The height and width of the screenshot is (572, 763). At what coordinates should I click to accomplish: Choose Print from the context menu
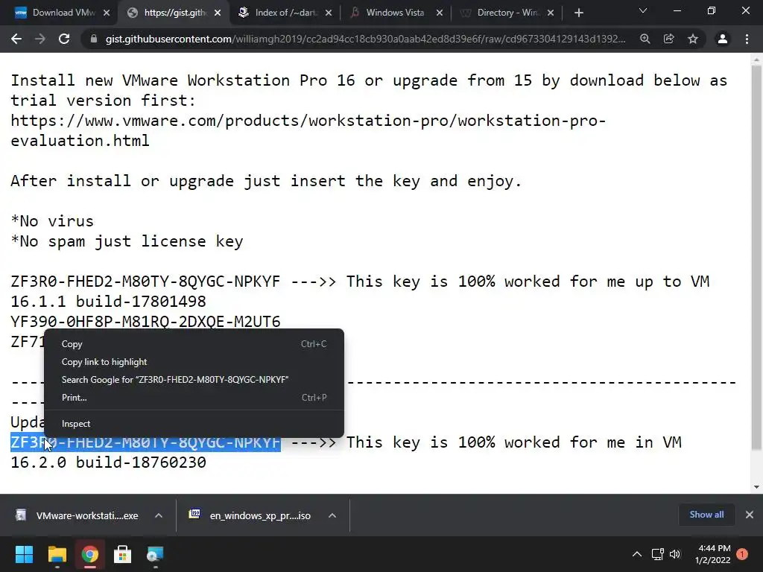point(194,398)
